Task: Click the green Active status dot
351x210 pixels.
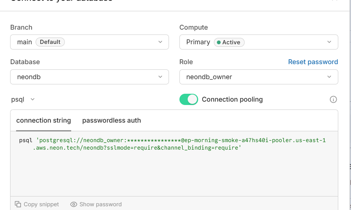Action: tap(219, 42)
